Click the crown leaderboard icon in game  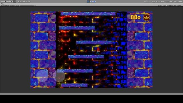tap(146, 18)
